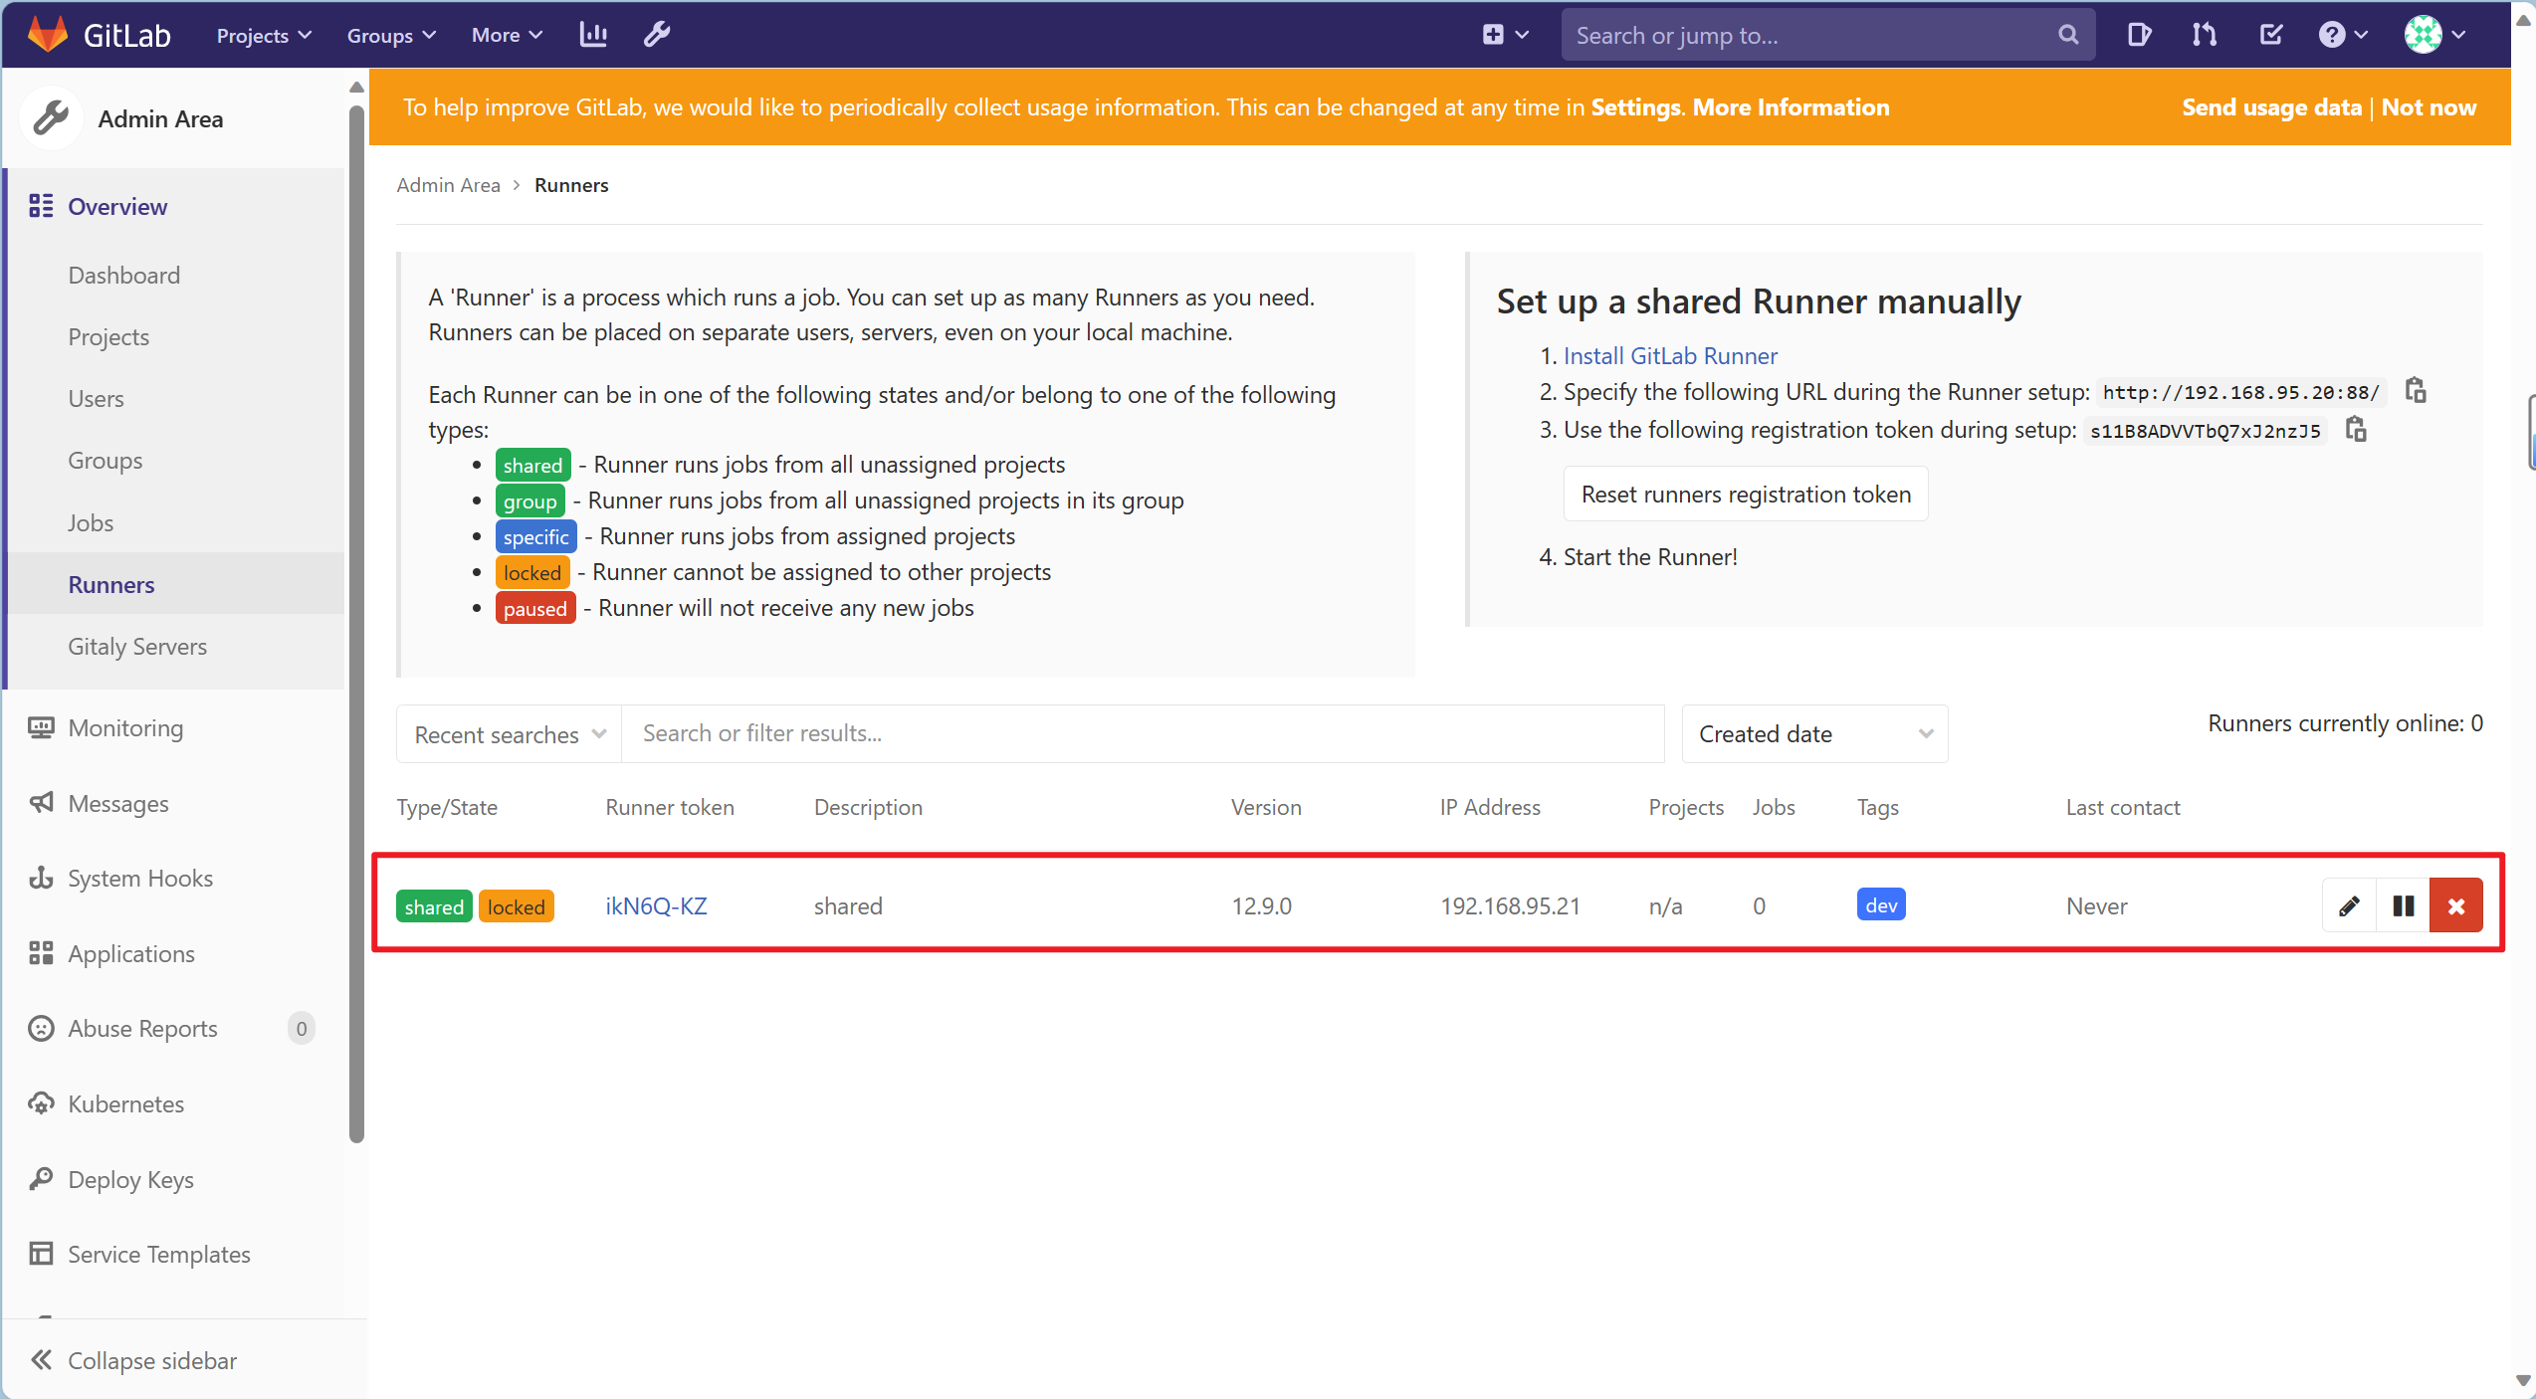Copy the runner registration token to clipboard
The image size is (2536, 1399).
point(2357,429)
